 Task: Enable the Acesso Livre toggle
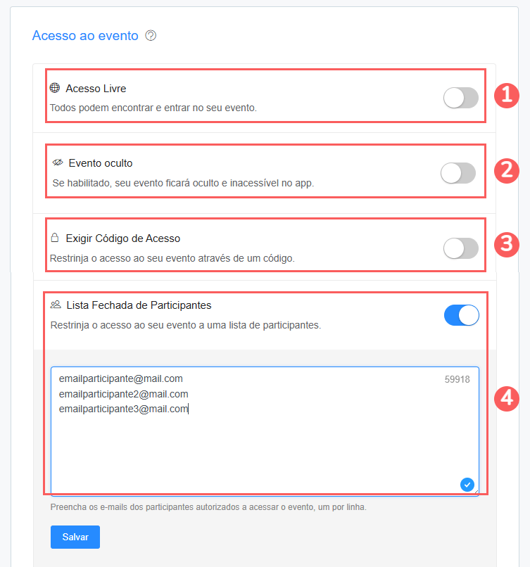pyautogui.click(x=460, y=98)
